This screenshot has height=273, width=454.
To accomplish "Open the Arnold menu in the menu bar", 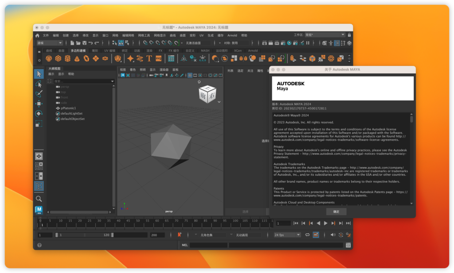I will [232, 35].
